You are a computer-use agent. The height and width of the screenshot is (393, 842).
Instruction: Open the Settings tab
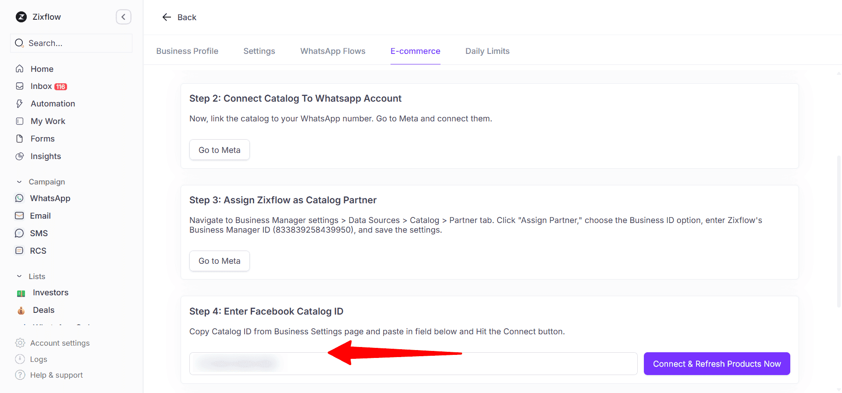(x=259, y=51)
